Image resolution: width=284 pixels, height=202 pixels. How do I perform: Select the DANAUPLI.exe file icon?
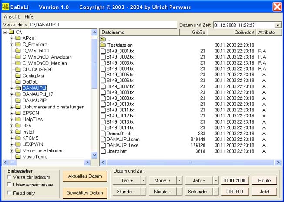pos(103,145)
